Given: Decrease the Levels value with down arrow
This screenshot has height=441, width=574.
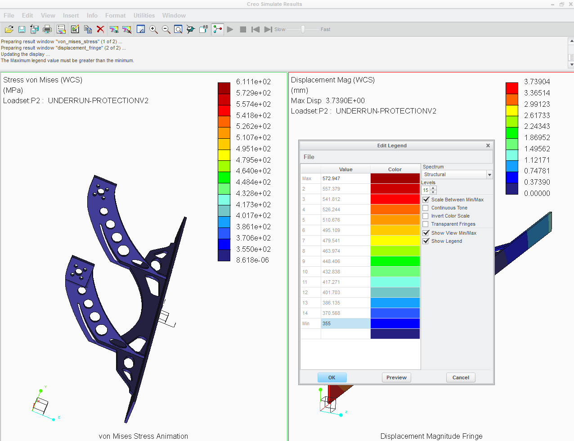Looking at the screenshot, I should 433,192.
